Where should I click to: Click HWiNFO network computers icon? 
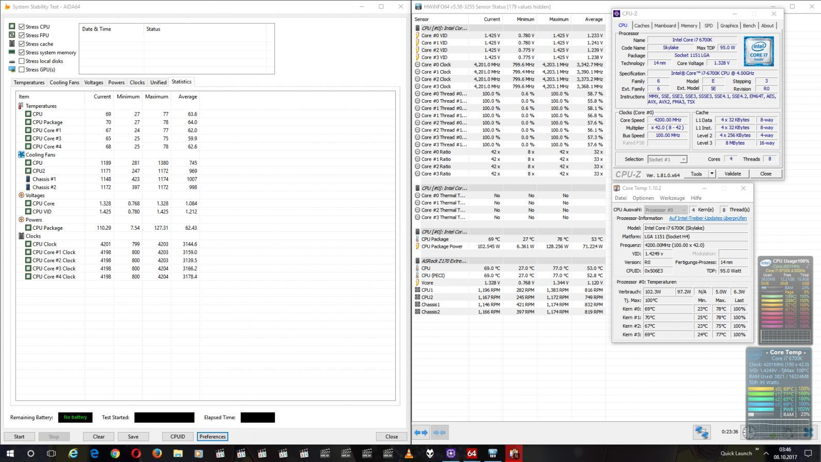click(x=702, y=432)
